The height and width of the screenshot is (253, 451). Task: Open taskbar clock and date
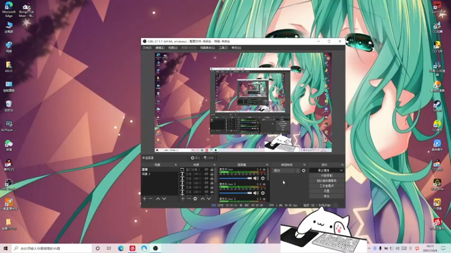[430, 248]
